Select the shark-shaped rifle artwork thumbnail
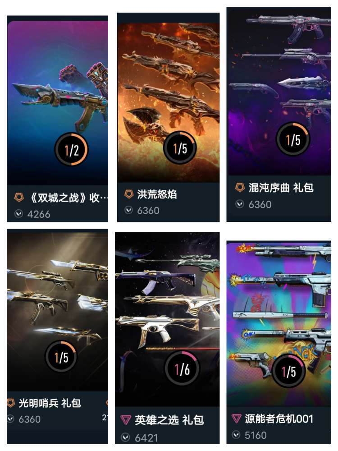The height and width of the screenshot is (451, 338). click(58, 103)
